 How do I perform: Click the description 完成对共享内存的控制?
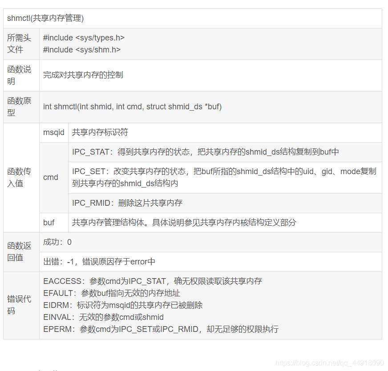click(83, 75)
